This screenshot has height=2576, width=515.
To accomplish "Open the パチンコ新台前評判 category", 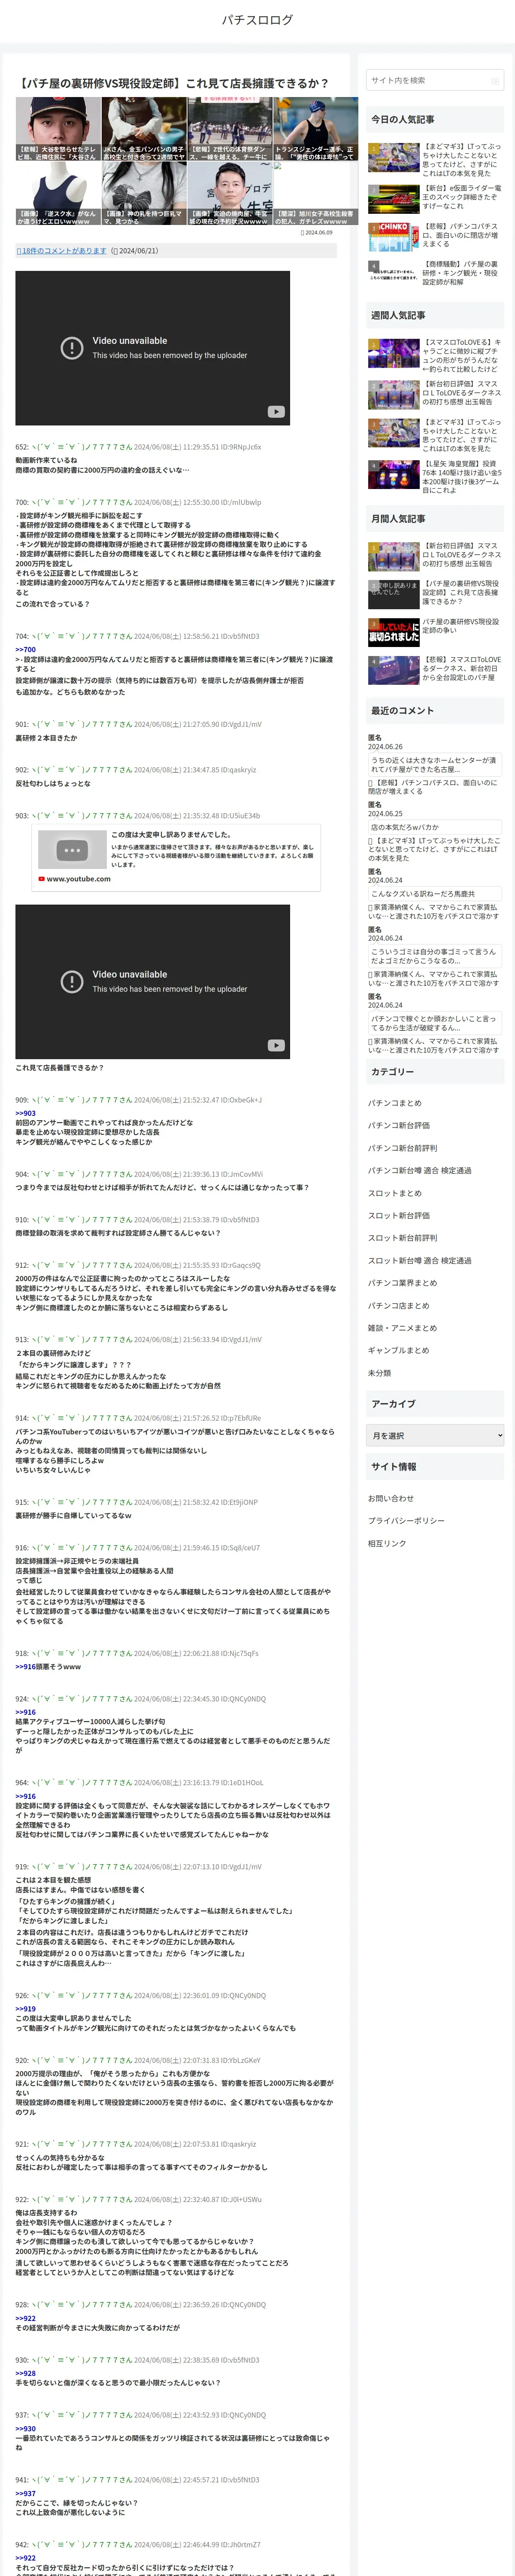I will [x=403, y=1148].
